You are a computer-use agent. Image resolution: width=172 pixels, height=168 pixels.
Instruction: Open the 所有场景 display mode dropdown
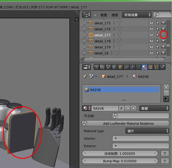[137, 15]
